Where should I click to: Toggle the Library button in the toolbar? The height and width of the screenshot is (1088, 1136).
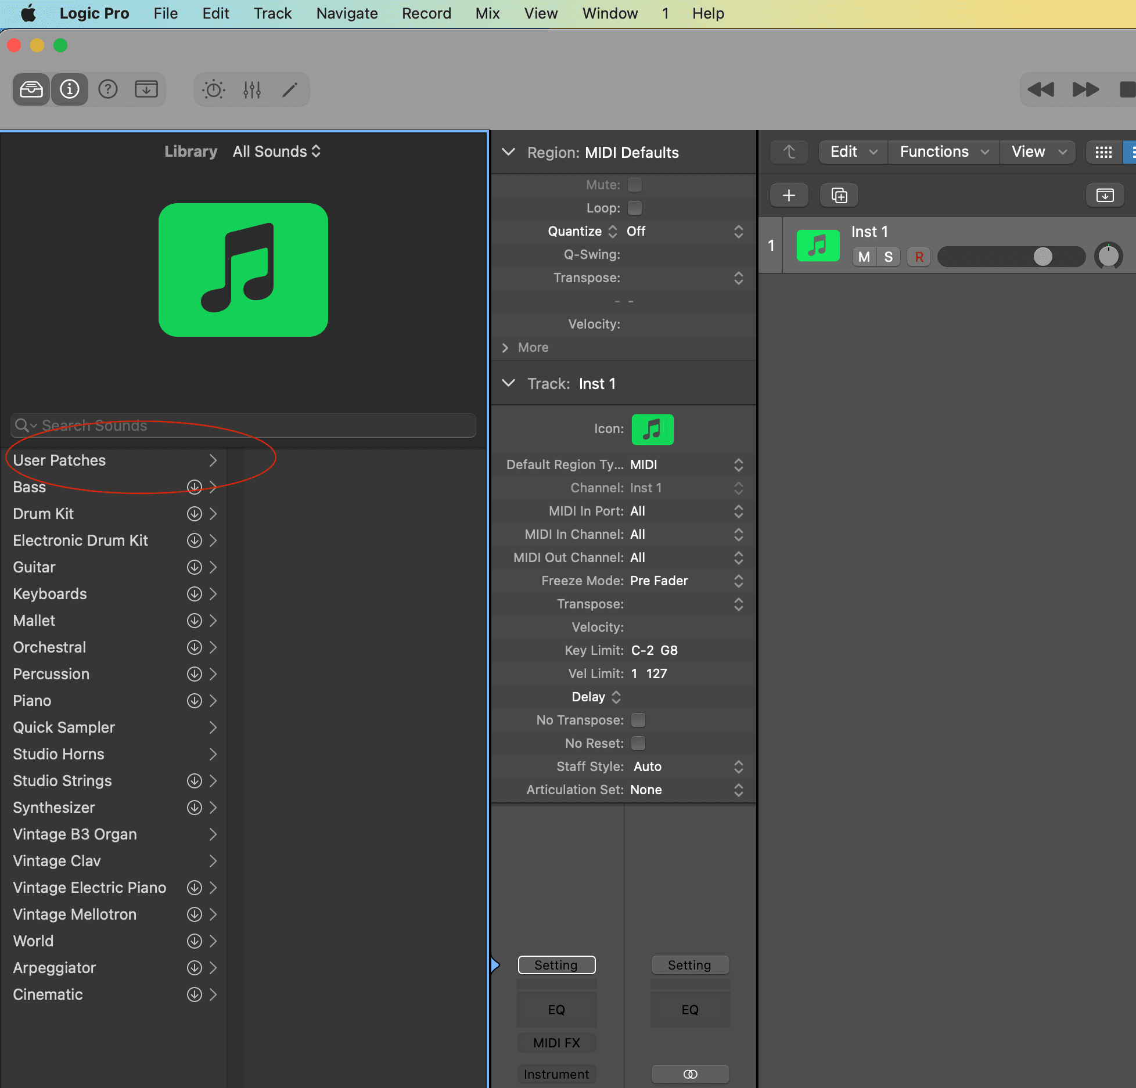[31, 89]
